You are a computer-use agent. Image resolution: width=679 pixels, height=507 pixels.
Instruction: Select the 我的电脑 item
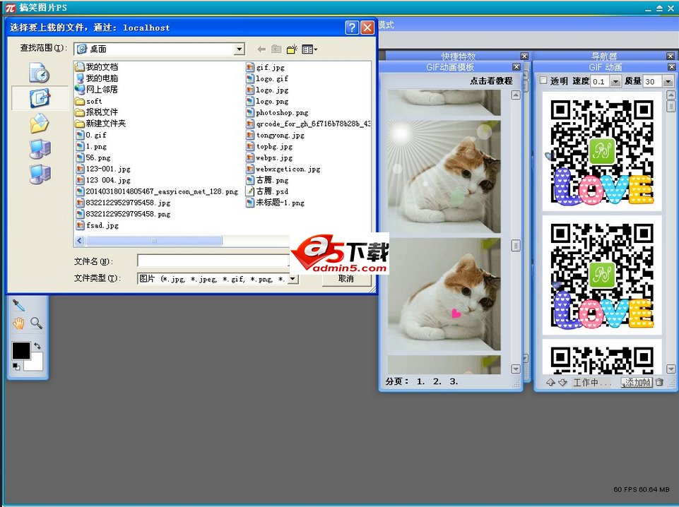point(97,78)
